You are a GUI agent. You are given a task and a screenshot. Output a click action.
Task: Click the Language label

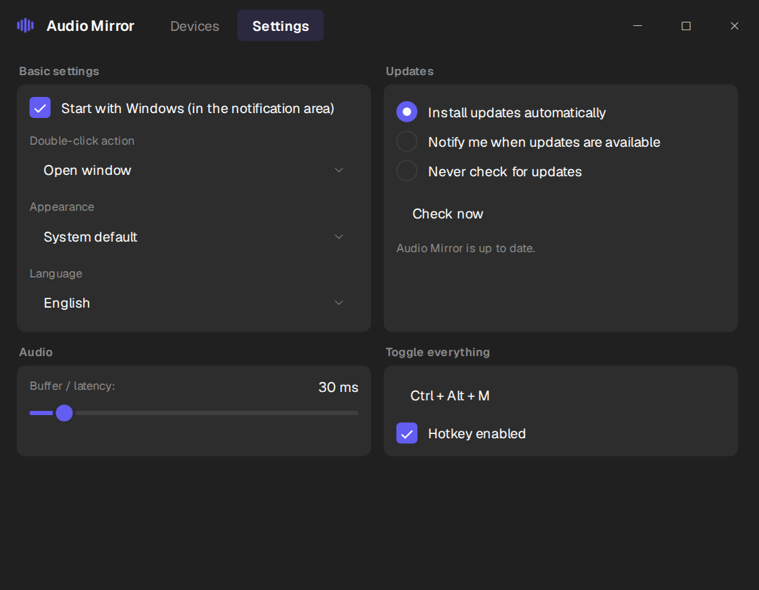(x=56, y=274)
